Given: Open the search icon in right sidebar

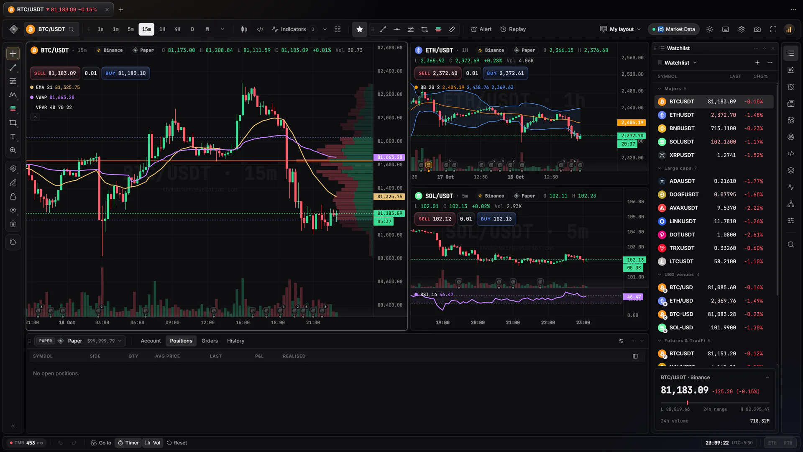Looking at the screenshot, I should coord(790,244).
